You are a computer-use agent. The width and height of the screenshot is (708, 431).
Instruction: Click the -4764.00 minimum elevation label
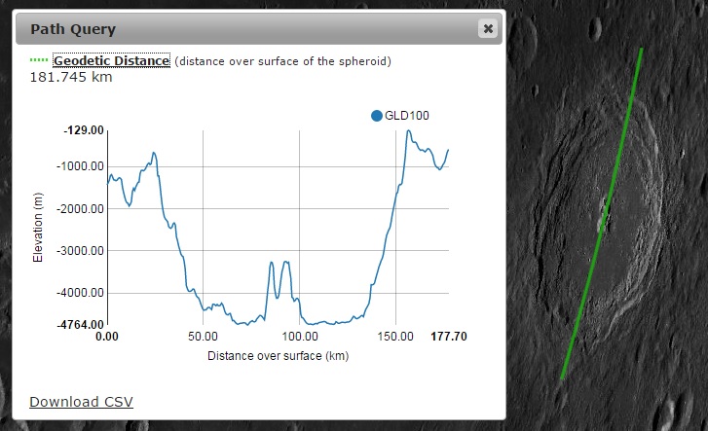click(83, 324)
